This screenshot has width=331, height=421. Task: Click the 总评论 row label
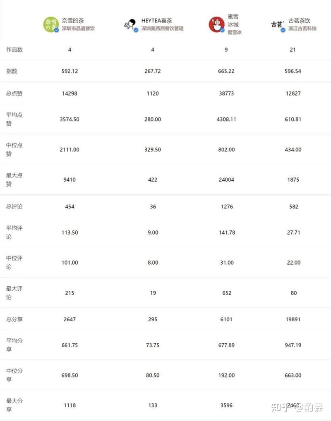14,206
